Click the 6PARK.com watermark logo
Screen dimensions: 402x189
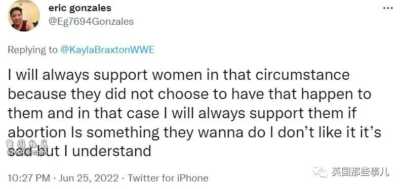pos(26,153)
